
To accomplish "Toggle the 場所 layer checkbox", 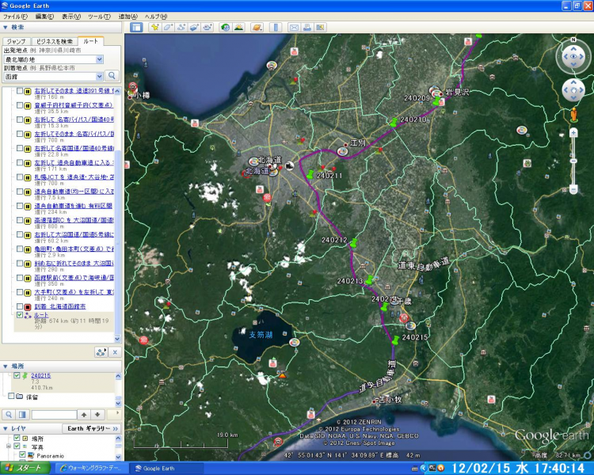I will (17, 438).
